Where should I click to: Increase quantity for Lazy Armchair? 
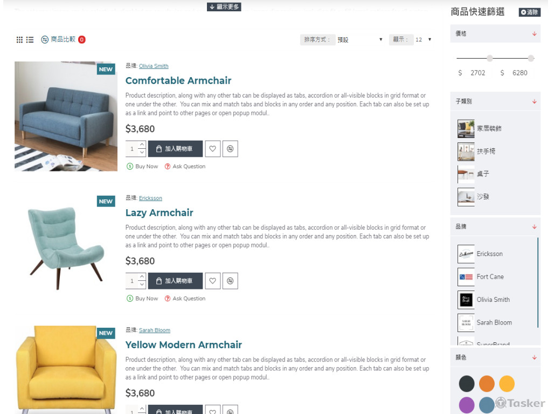click(142, 277)
